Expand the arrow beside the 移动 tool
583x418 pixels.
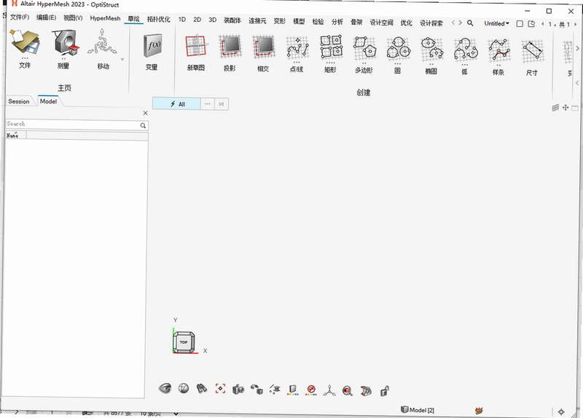[x=122, y=60]
